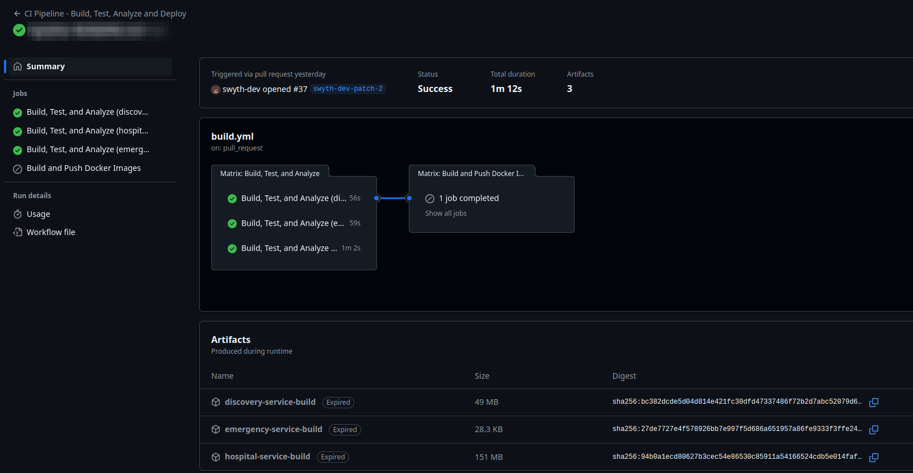Screen dimensions: 913x473
Task: Click Expired badge on discovery-service-build
Action: (338, 403)
